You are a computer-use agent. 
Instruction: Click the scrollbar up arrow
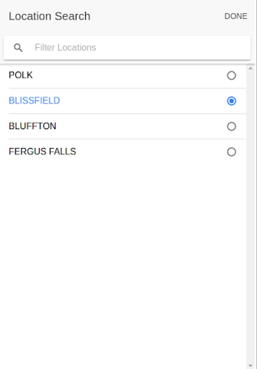coord(250,68)
